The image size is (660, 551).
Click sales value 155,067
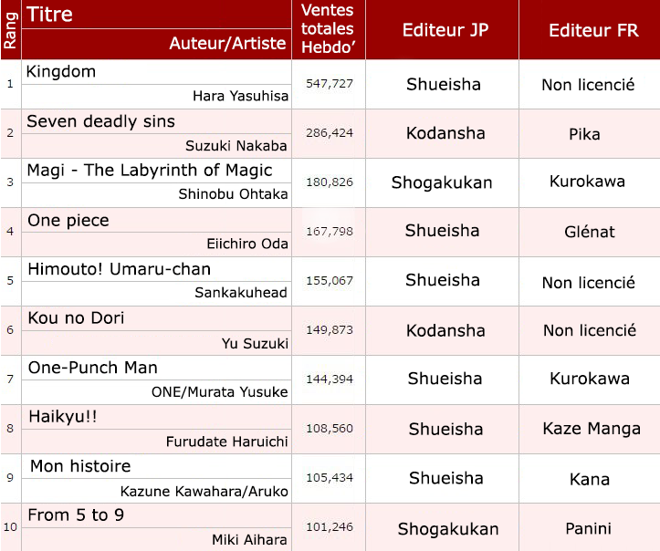330,281
